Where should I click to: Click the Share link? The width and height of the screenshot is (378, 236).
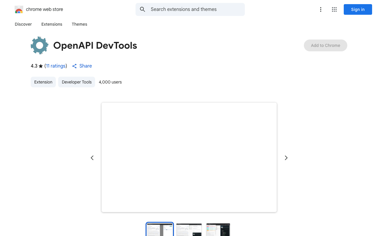[x=82, y=66]
